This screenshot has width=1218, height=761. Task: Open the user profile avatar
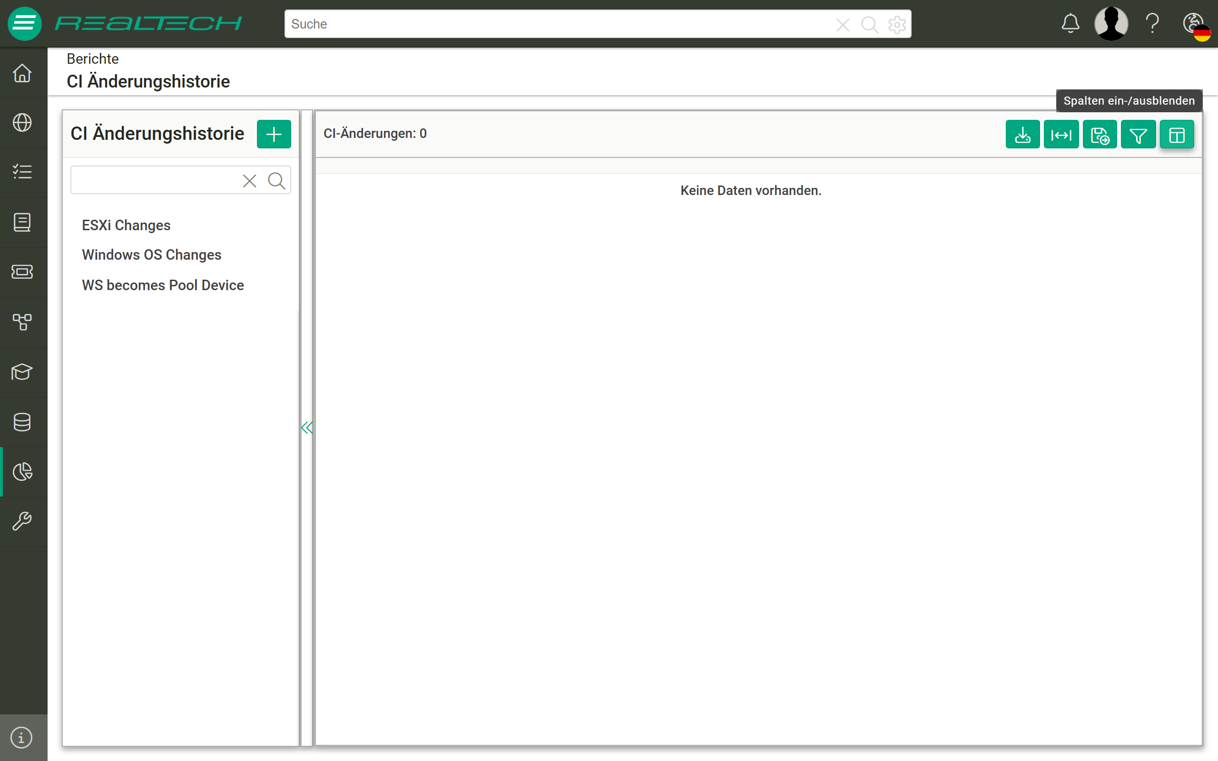1111,24
